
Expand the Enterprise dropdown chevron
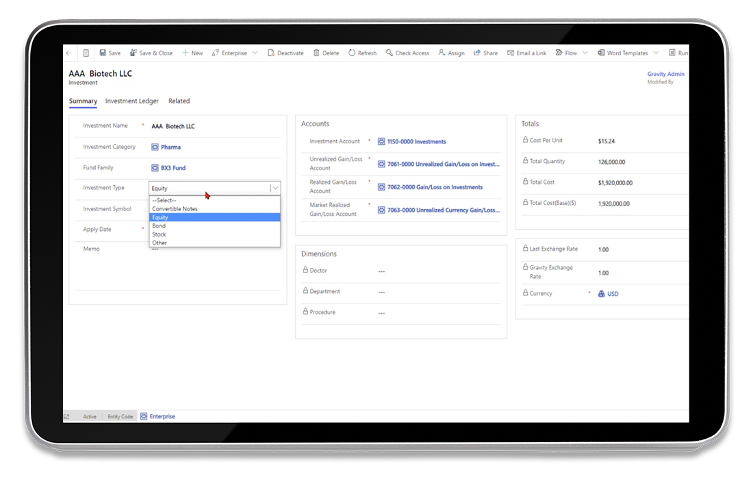pyautogui.click(x=255, y=53)
